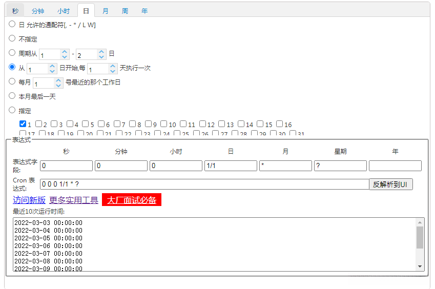Click the 秒 expression field
Image resolution: width=435 pixels, height=289 pixels.
(66, 166)
